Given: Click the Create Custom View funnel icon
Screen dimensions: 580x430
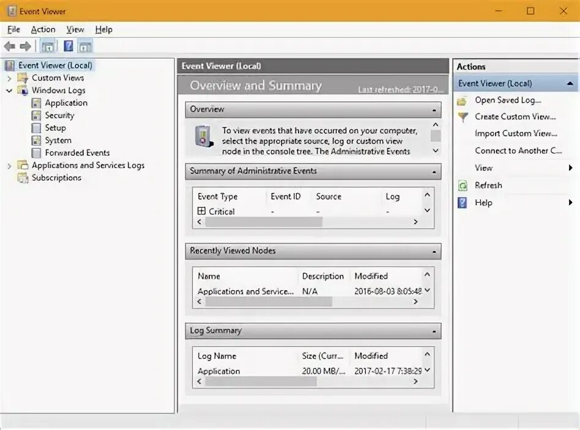Looking at the screenshot, I should click(x=463, y=117).
